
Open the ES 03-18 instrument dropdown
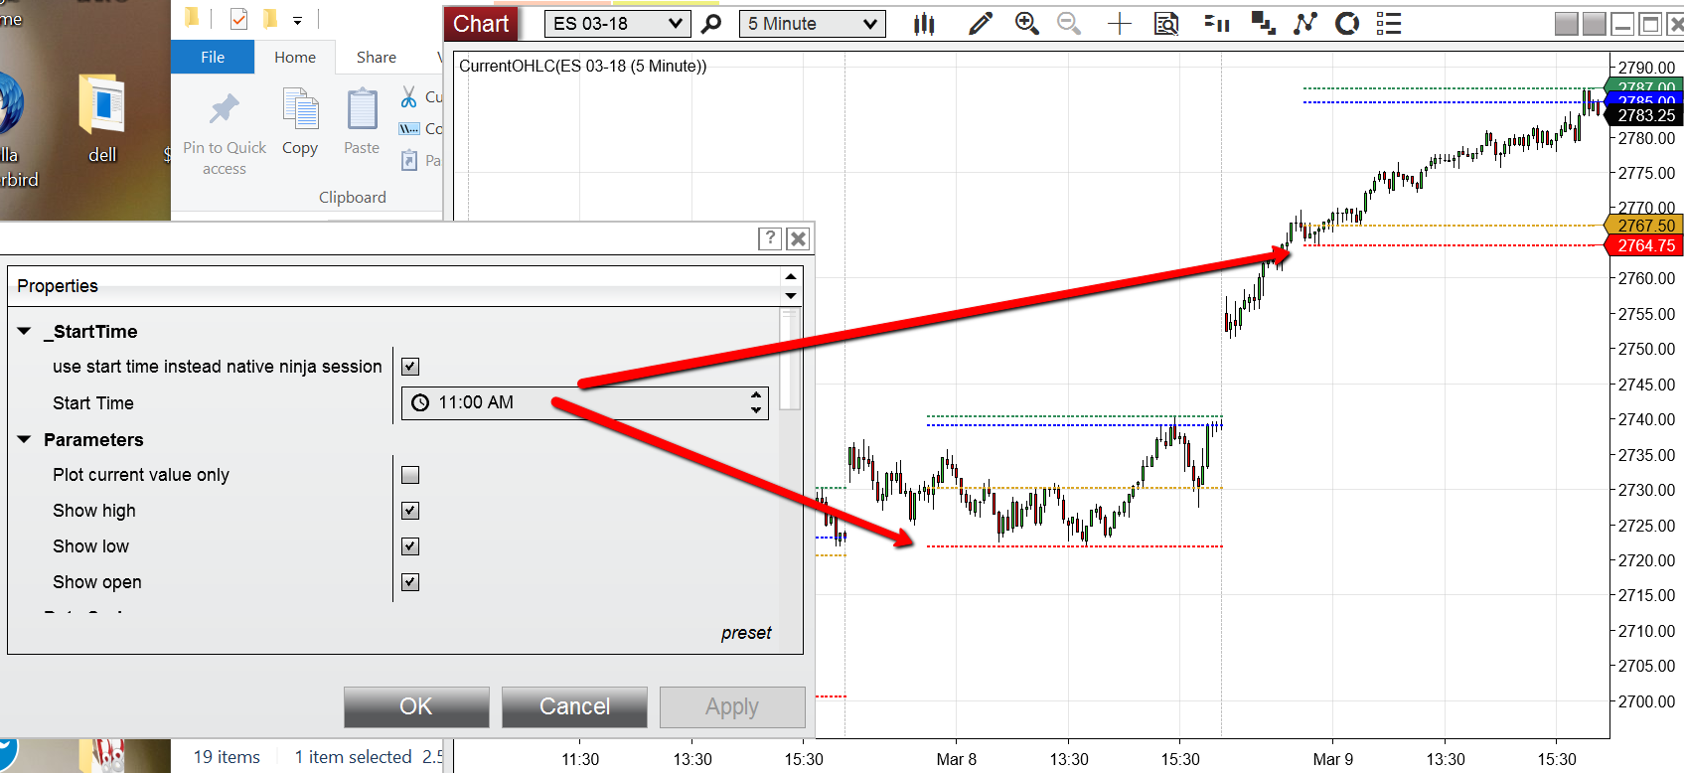(x=617, y=24)
